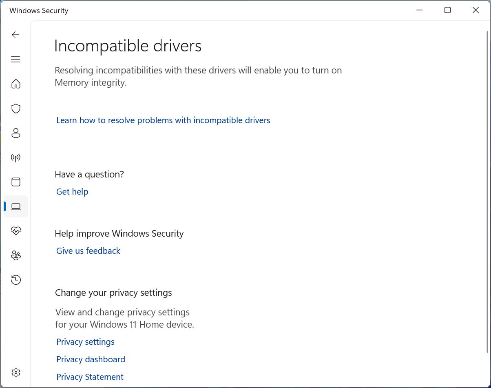Click Learn how to resolve incompatible drivers link

tap(163, 120)
